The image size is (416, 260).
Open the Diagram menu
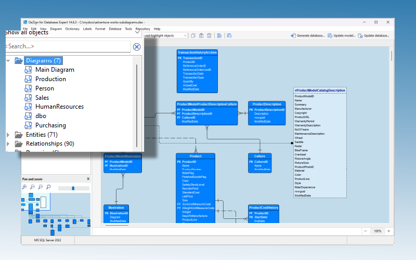pyautogui.click(x=56, y=29)
